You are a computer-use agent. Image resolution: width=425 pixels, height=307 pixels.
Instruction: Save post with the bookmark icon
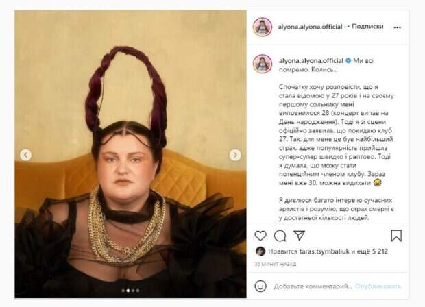[x=396, y=236]
